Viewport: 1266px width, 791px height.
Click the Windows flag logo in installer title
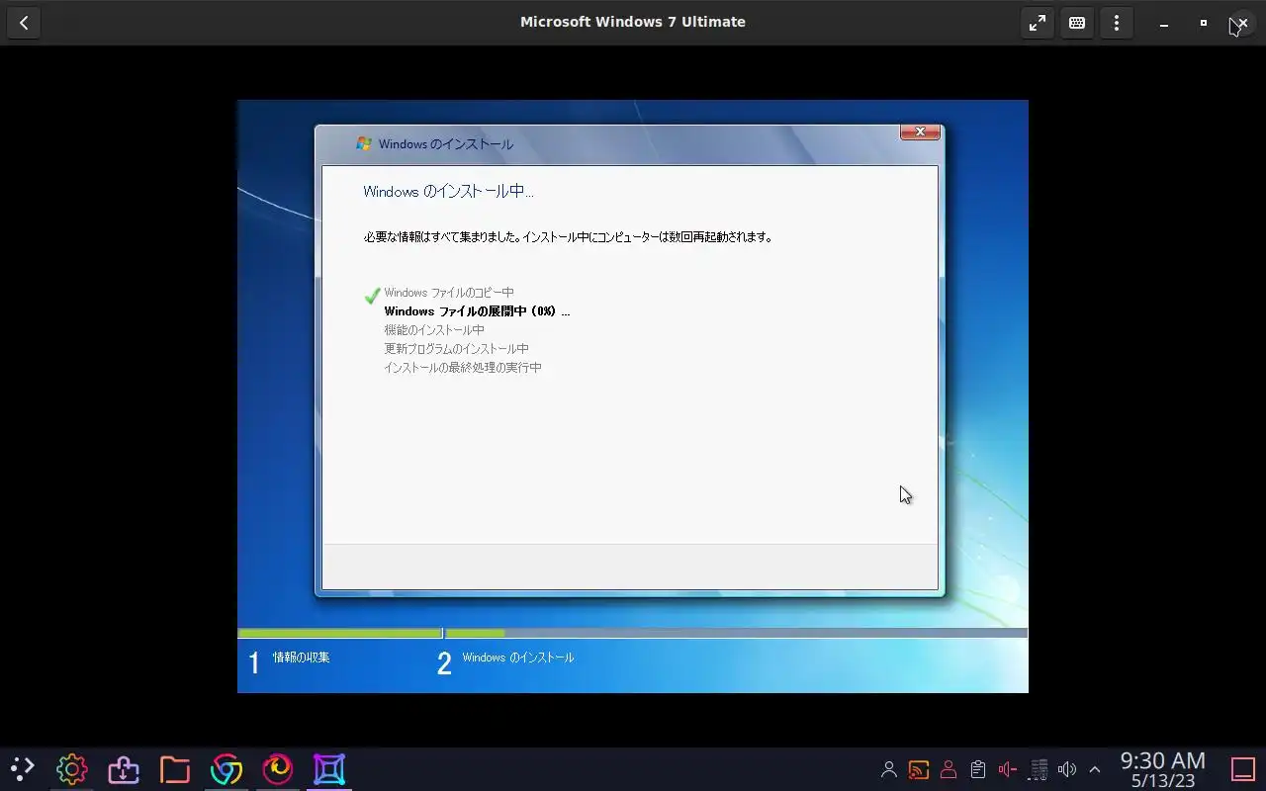point(364,143)
